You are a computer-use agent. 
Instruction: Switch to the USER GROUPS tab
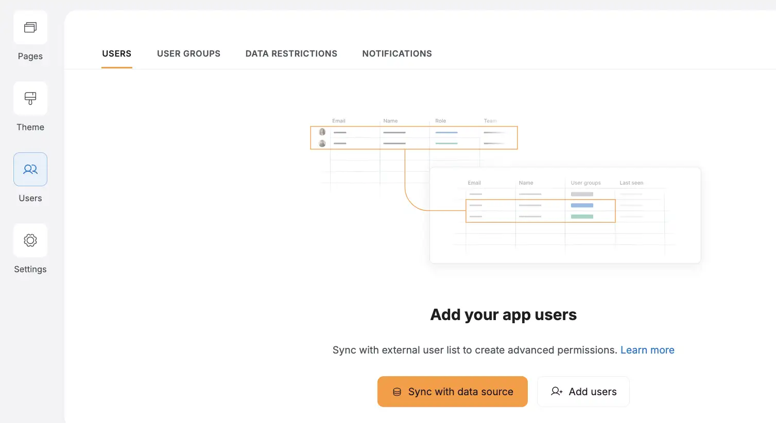pos(188,54)
